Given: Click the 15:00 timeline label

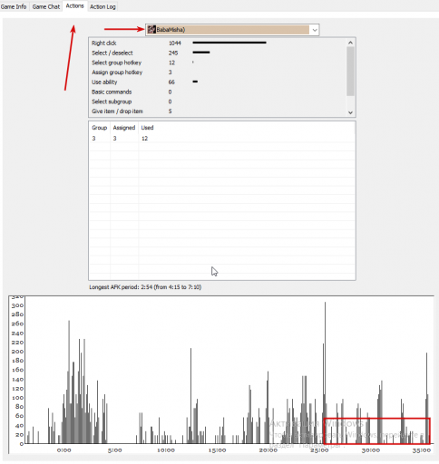Looking at the screenshot, I should (217, 450).
